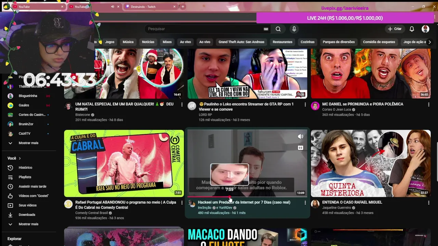Open Histórico in sidebar
This screenshot has width=438, height=246.
pyautogui.click(x=25, y=168)
